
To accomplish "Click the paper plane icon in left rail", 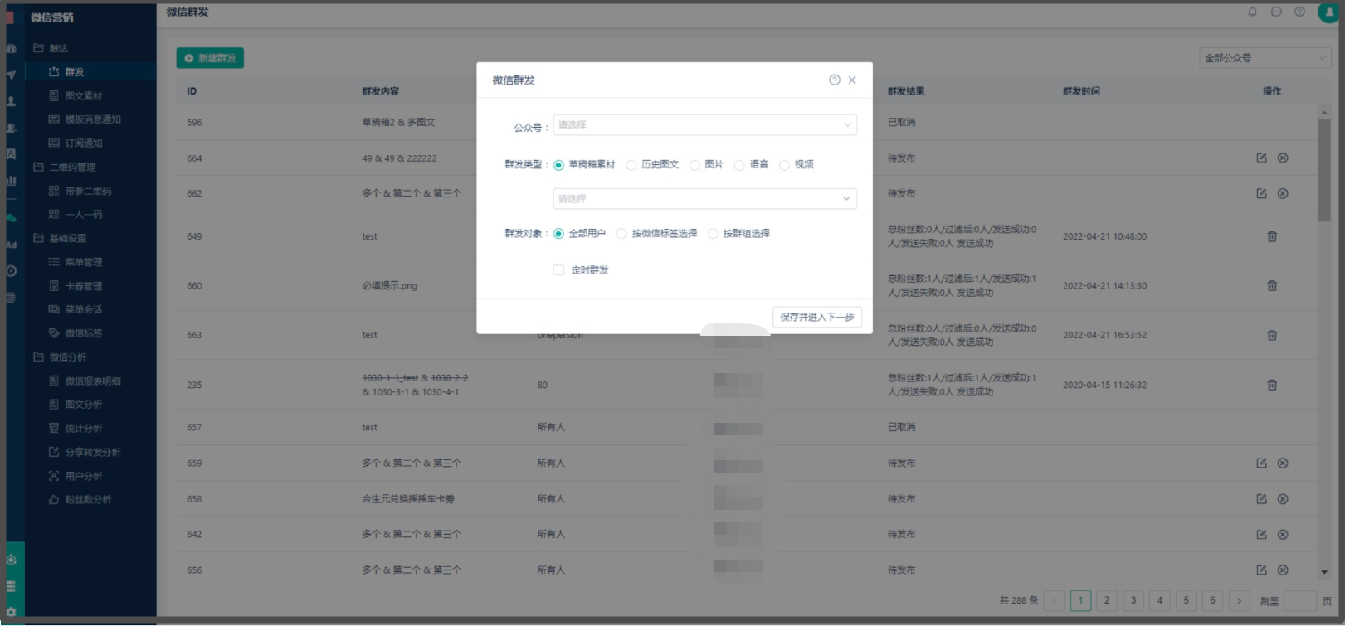I will pos(11,75).
